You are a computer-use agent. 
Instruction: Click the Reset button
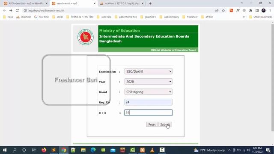point(152,124)
